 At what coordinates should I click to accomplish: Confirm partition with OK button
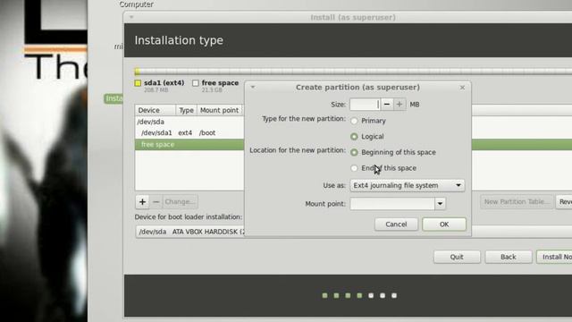click(444, 225)
